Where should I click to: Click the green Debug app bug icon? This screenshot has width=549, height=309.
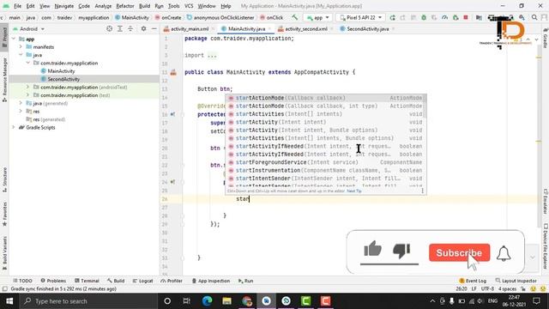pos(424,17)
